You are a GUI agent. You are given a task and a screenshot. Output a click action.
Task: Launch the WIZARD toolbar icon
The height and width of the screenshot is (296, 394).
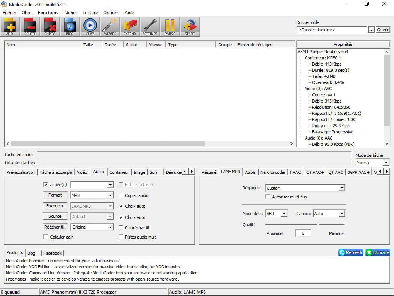pos(110,27)
